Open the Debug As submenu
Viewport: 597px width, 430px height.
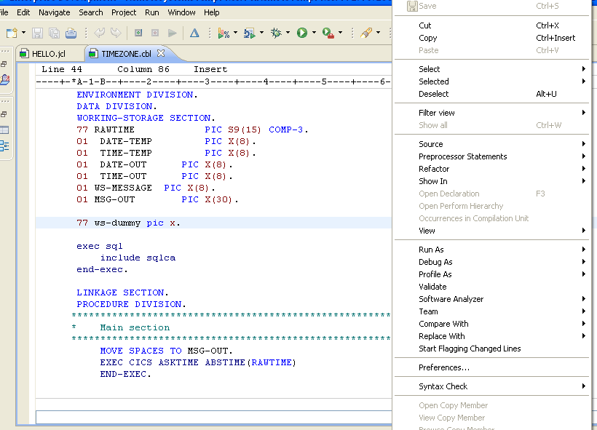click(492, 262)
